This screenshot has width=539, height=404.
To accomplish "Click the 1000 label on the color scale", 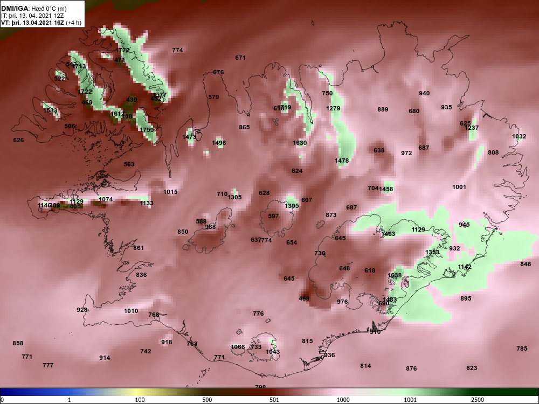I will 343,400.
